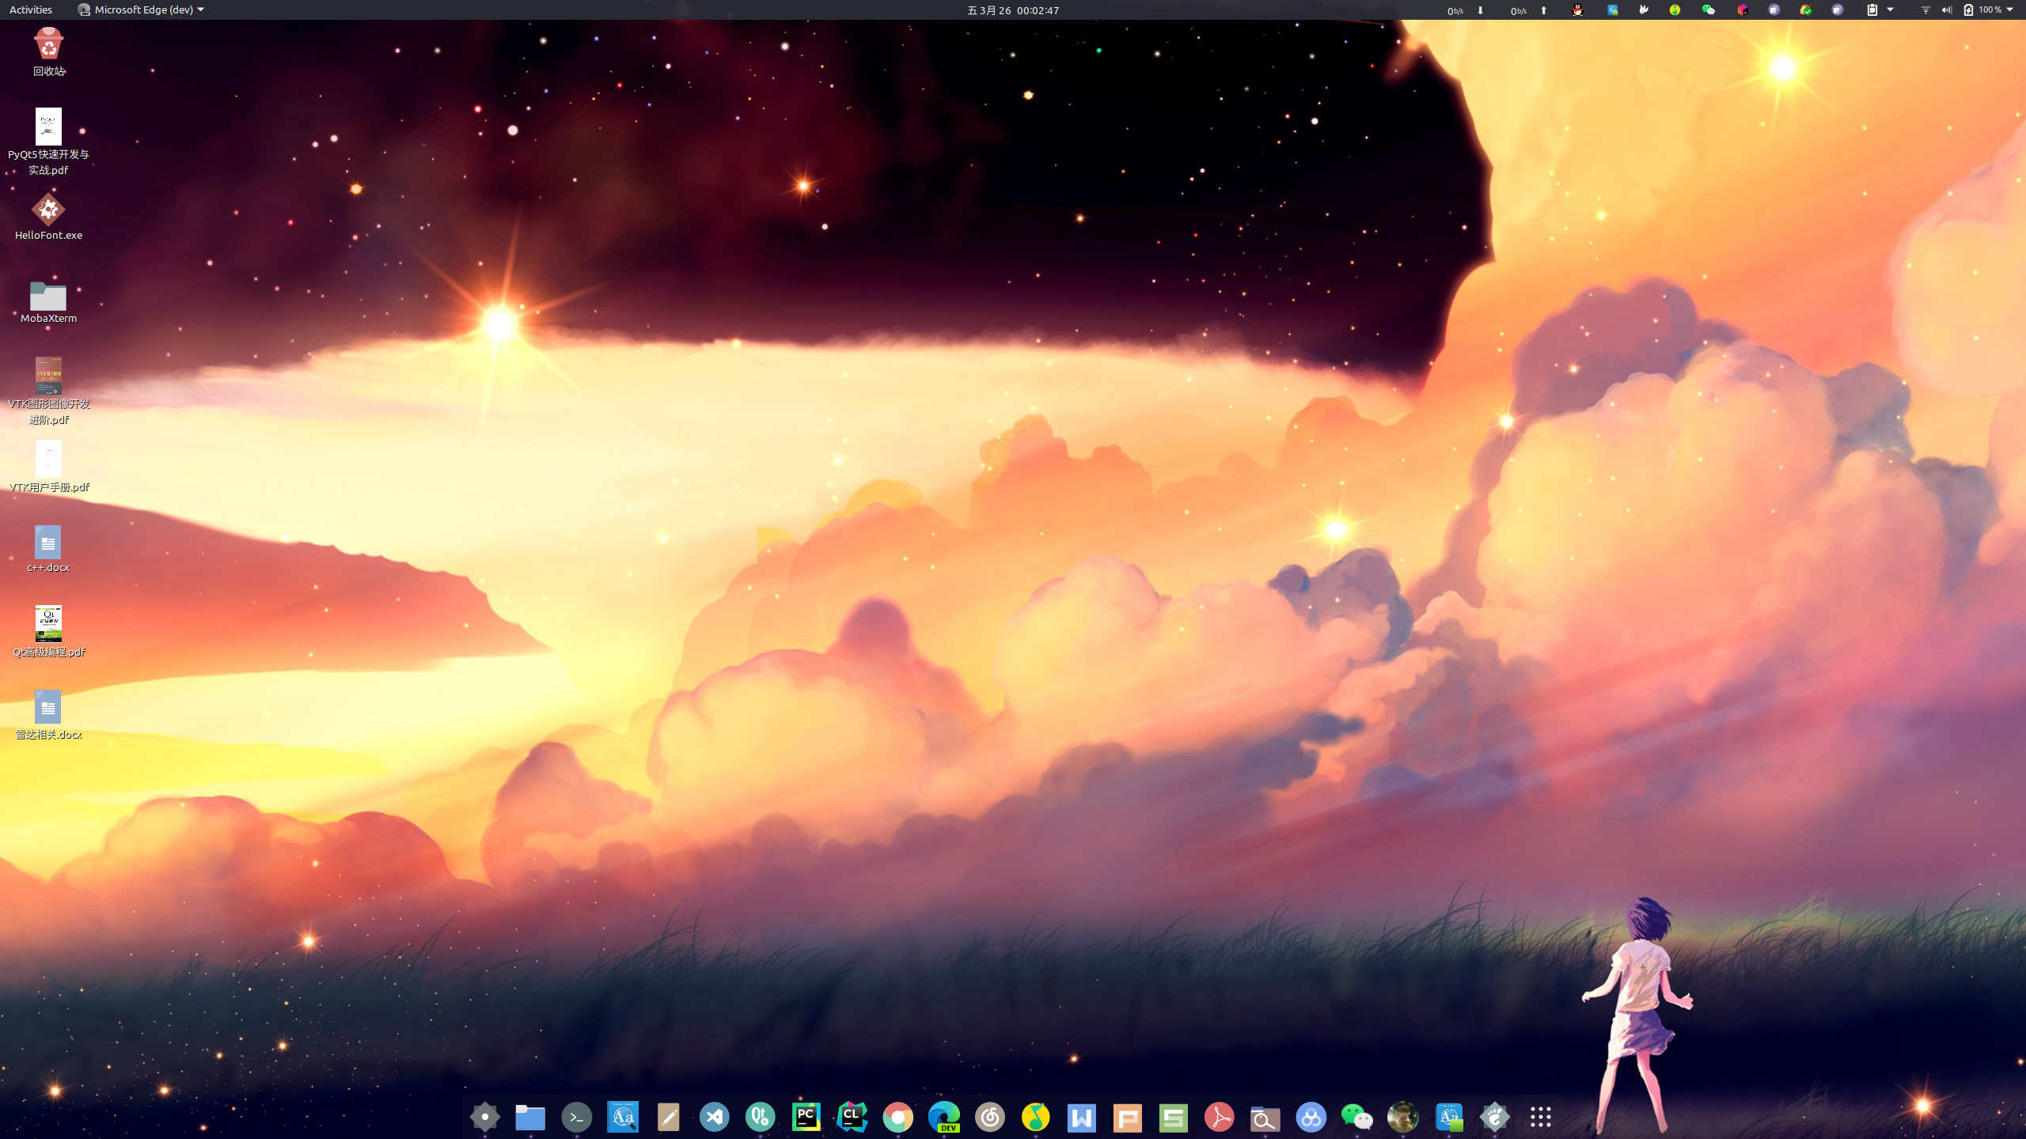Select the MobaXterm folder on desktop
Screen dimensions: 2026x1139
tap(48, 302)
